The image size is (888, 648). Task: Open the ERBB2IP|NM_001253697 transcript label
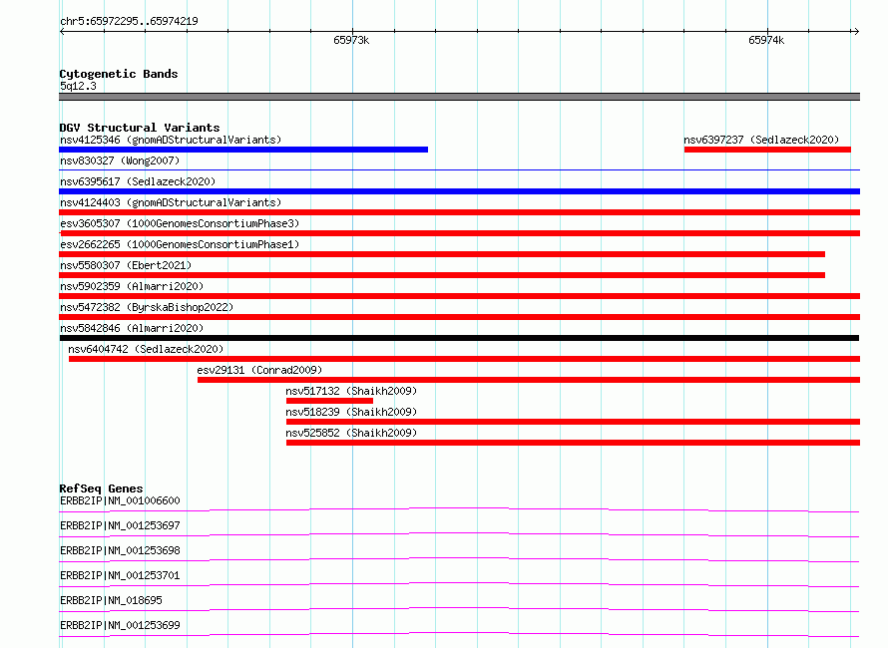tap(120, 525)
